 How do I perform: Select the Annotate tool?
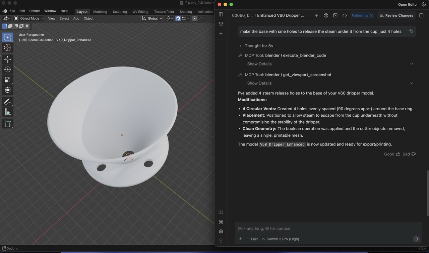[x=7, y=102]
